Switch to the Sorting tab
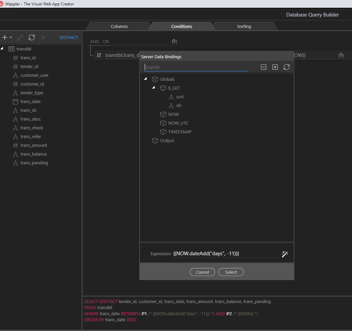Image resolution: width=352 pixels, height=331 pixels. tap(244, 26)
